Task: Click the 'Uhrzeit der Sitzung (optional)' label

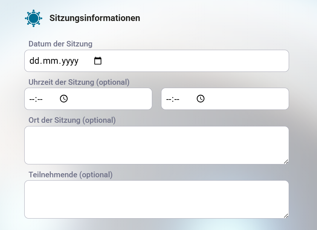Action: (79, 82)
